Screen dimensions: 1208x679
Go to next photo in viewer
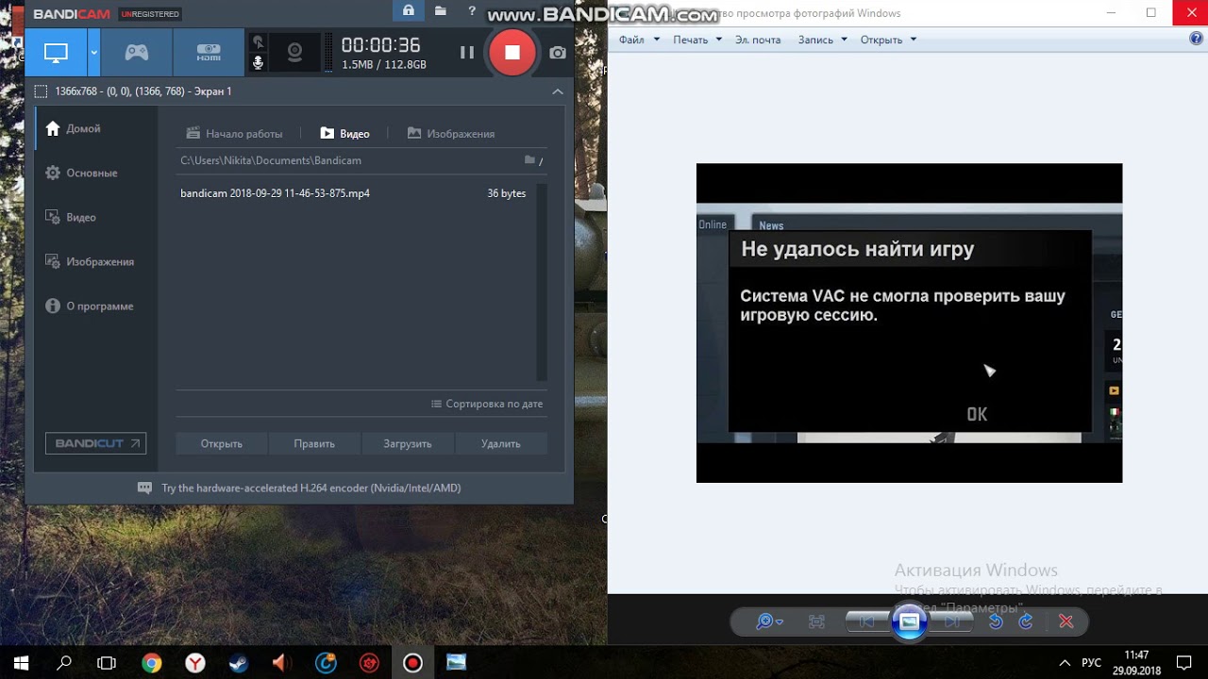(x=951, y=621)
